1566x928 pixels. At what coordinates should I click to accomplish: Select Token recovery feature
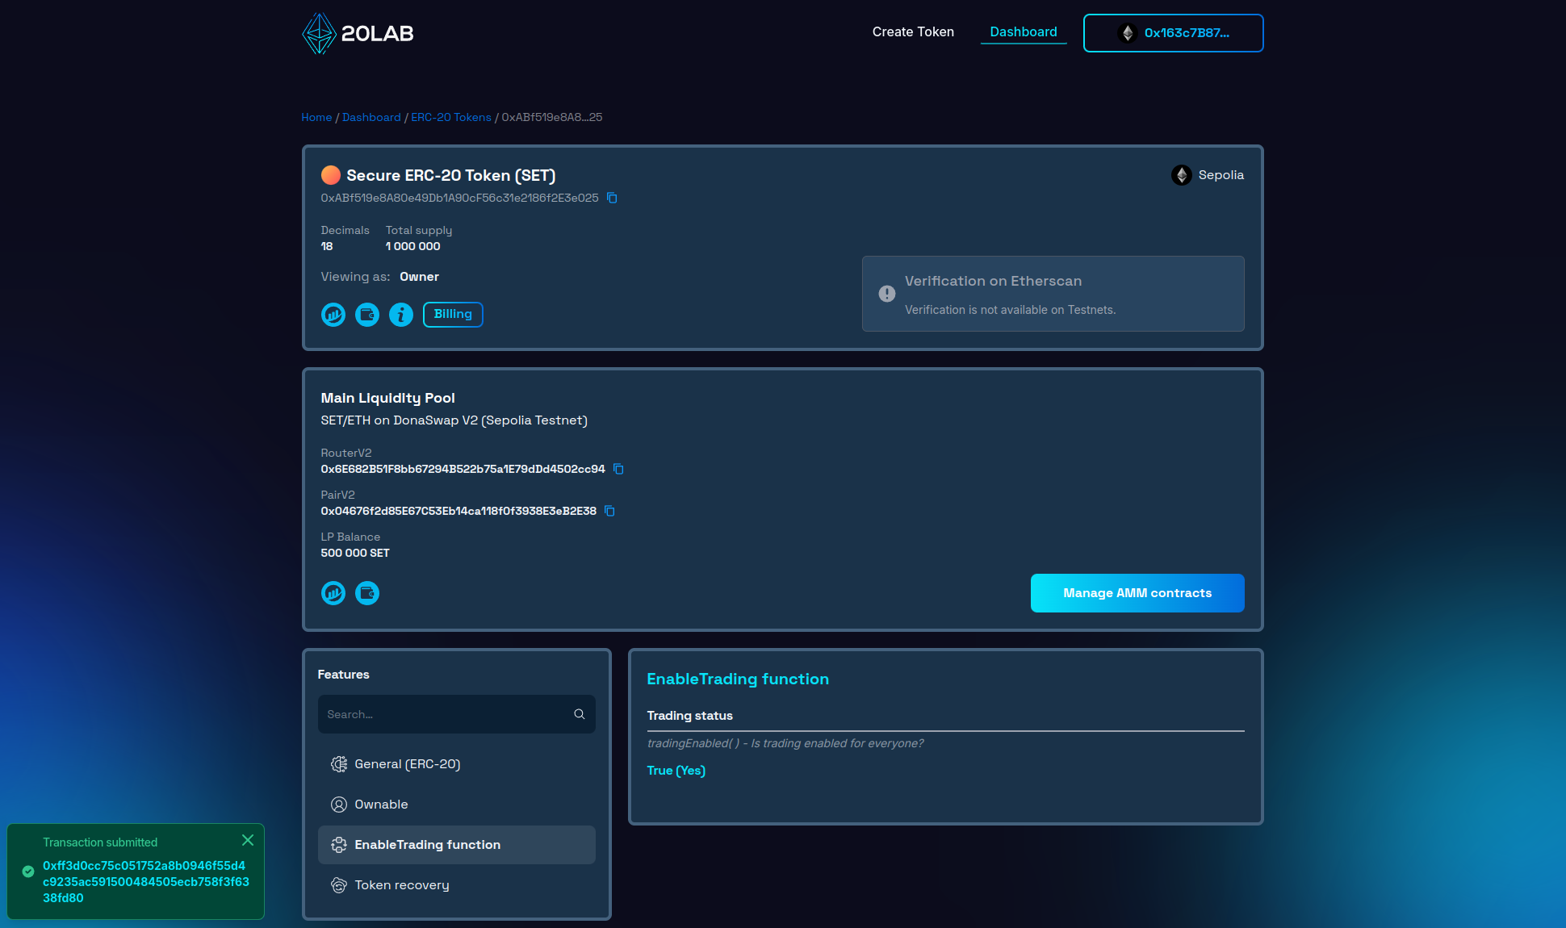(401, 885)
